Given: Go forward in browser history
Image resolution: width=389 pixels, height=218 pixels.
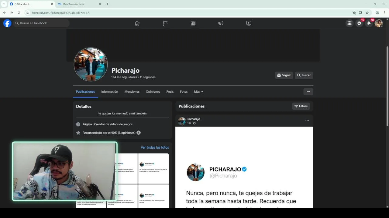Looking at the screenshot, I should [12, 13].
